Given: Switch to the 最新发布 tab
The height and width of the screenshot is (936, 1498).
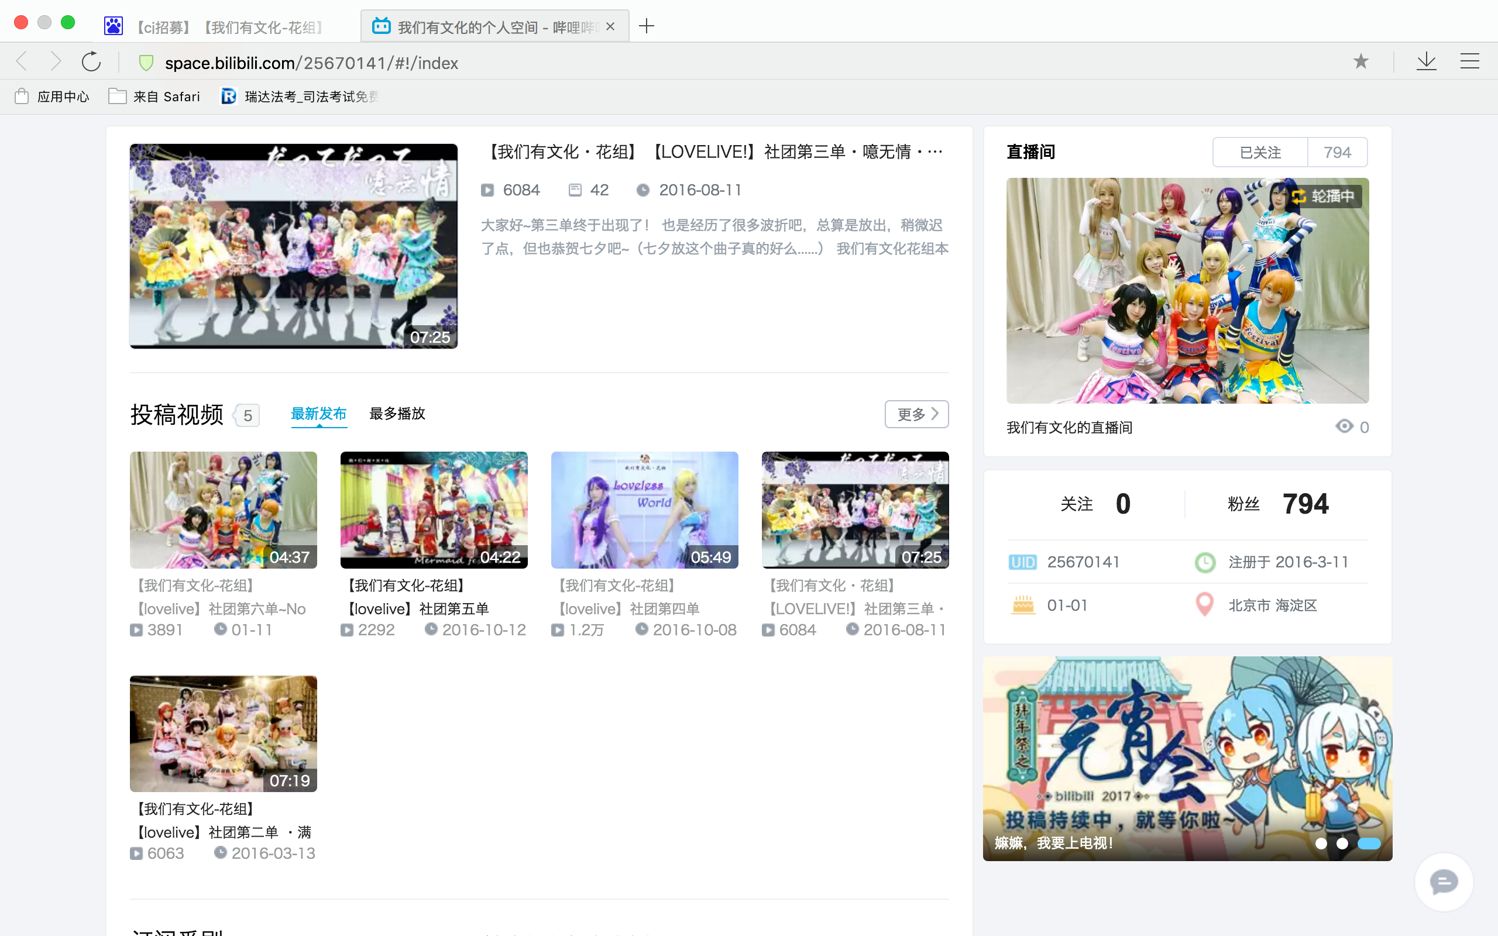Looking at the screenshot, I should (319, 414).
